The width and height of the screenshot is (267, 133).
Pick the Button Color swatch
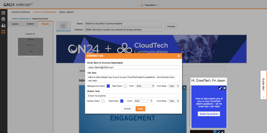(103, 101)
